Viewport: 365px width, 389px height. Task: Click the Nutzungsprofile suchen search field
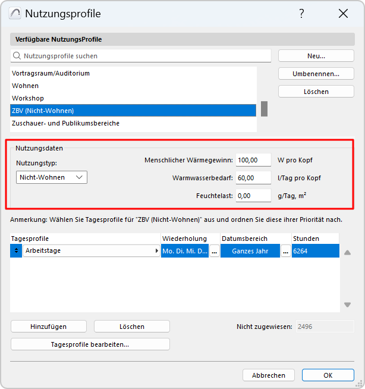[x=141, y=56]
